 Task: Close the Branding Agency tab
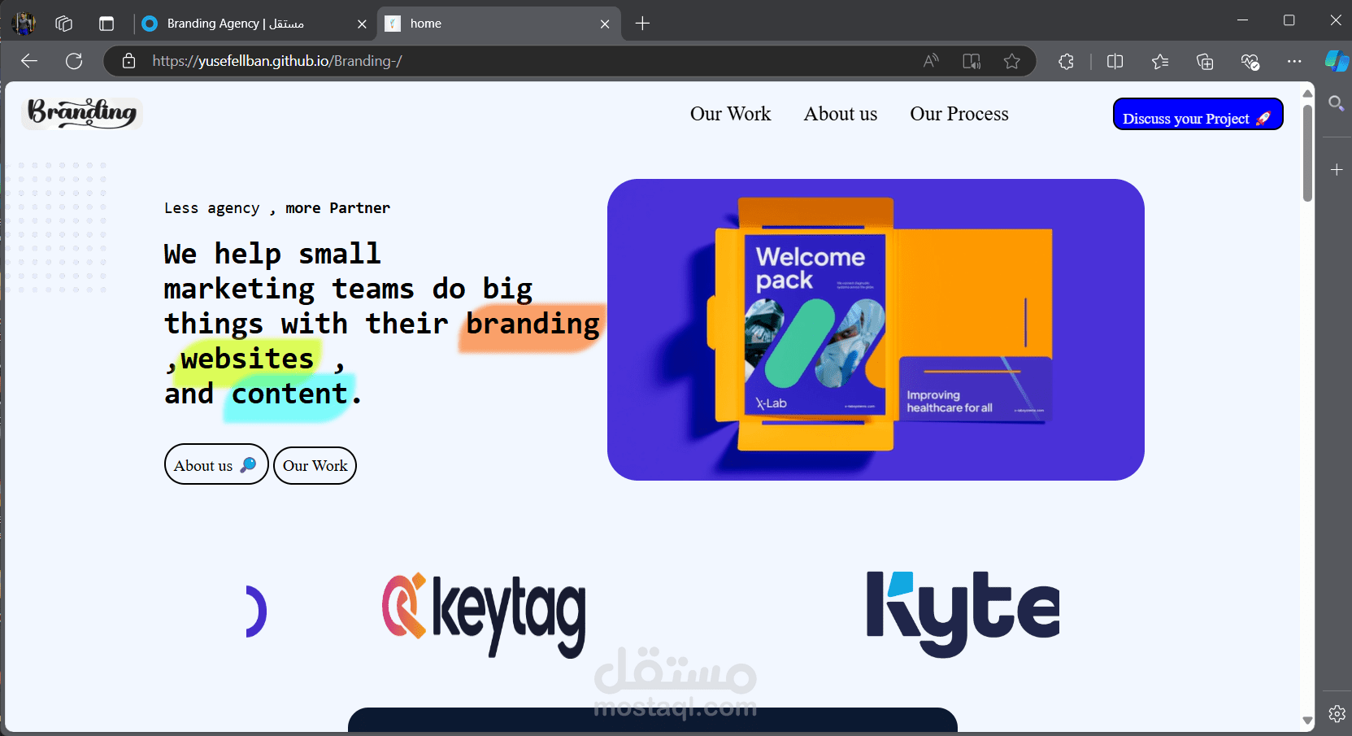[x=362, y=24]
